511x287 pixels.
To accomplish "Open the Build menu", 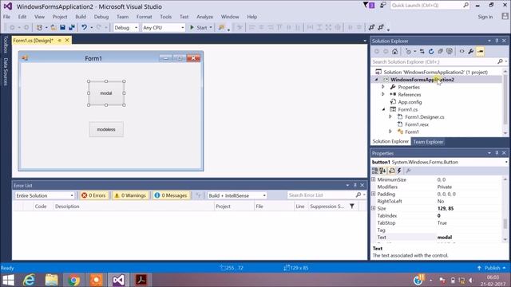I will [x=81, y=17].
